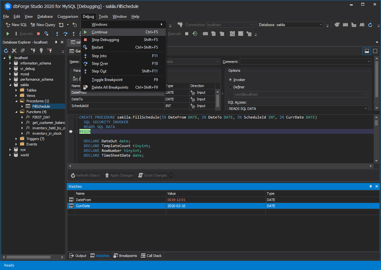Refresh the Database Explorer tree
Screen dimensions: 381x270
pos(6,51)
